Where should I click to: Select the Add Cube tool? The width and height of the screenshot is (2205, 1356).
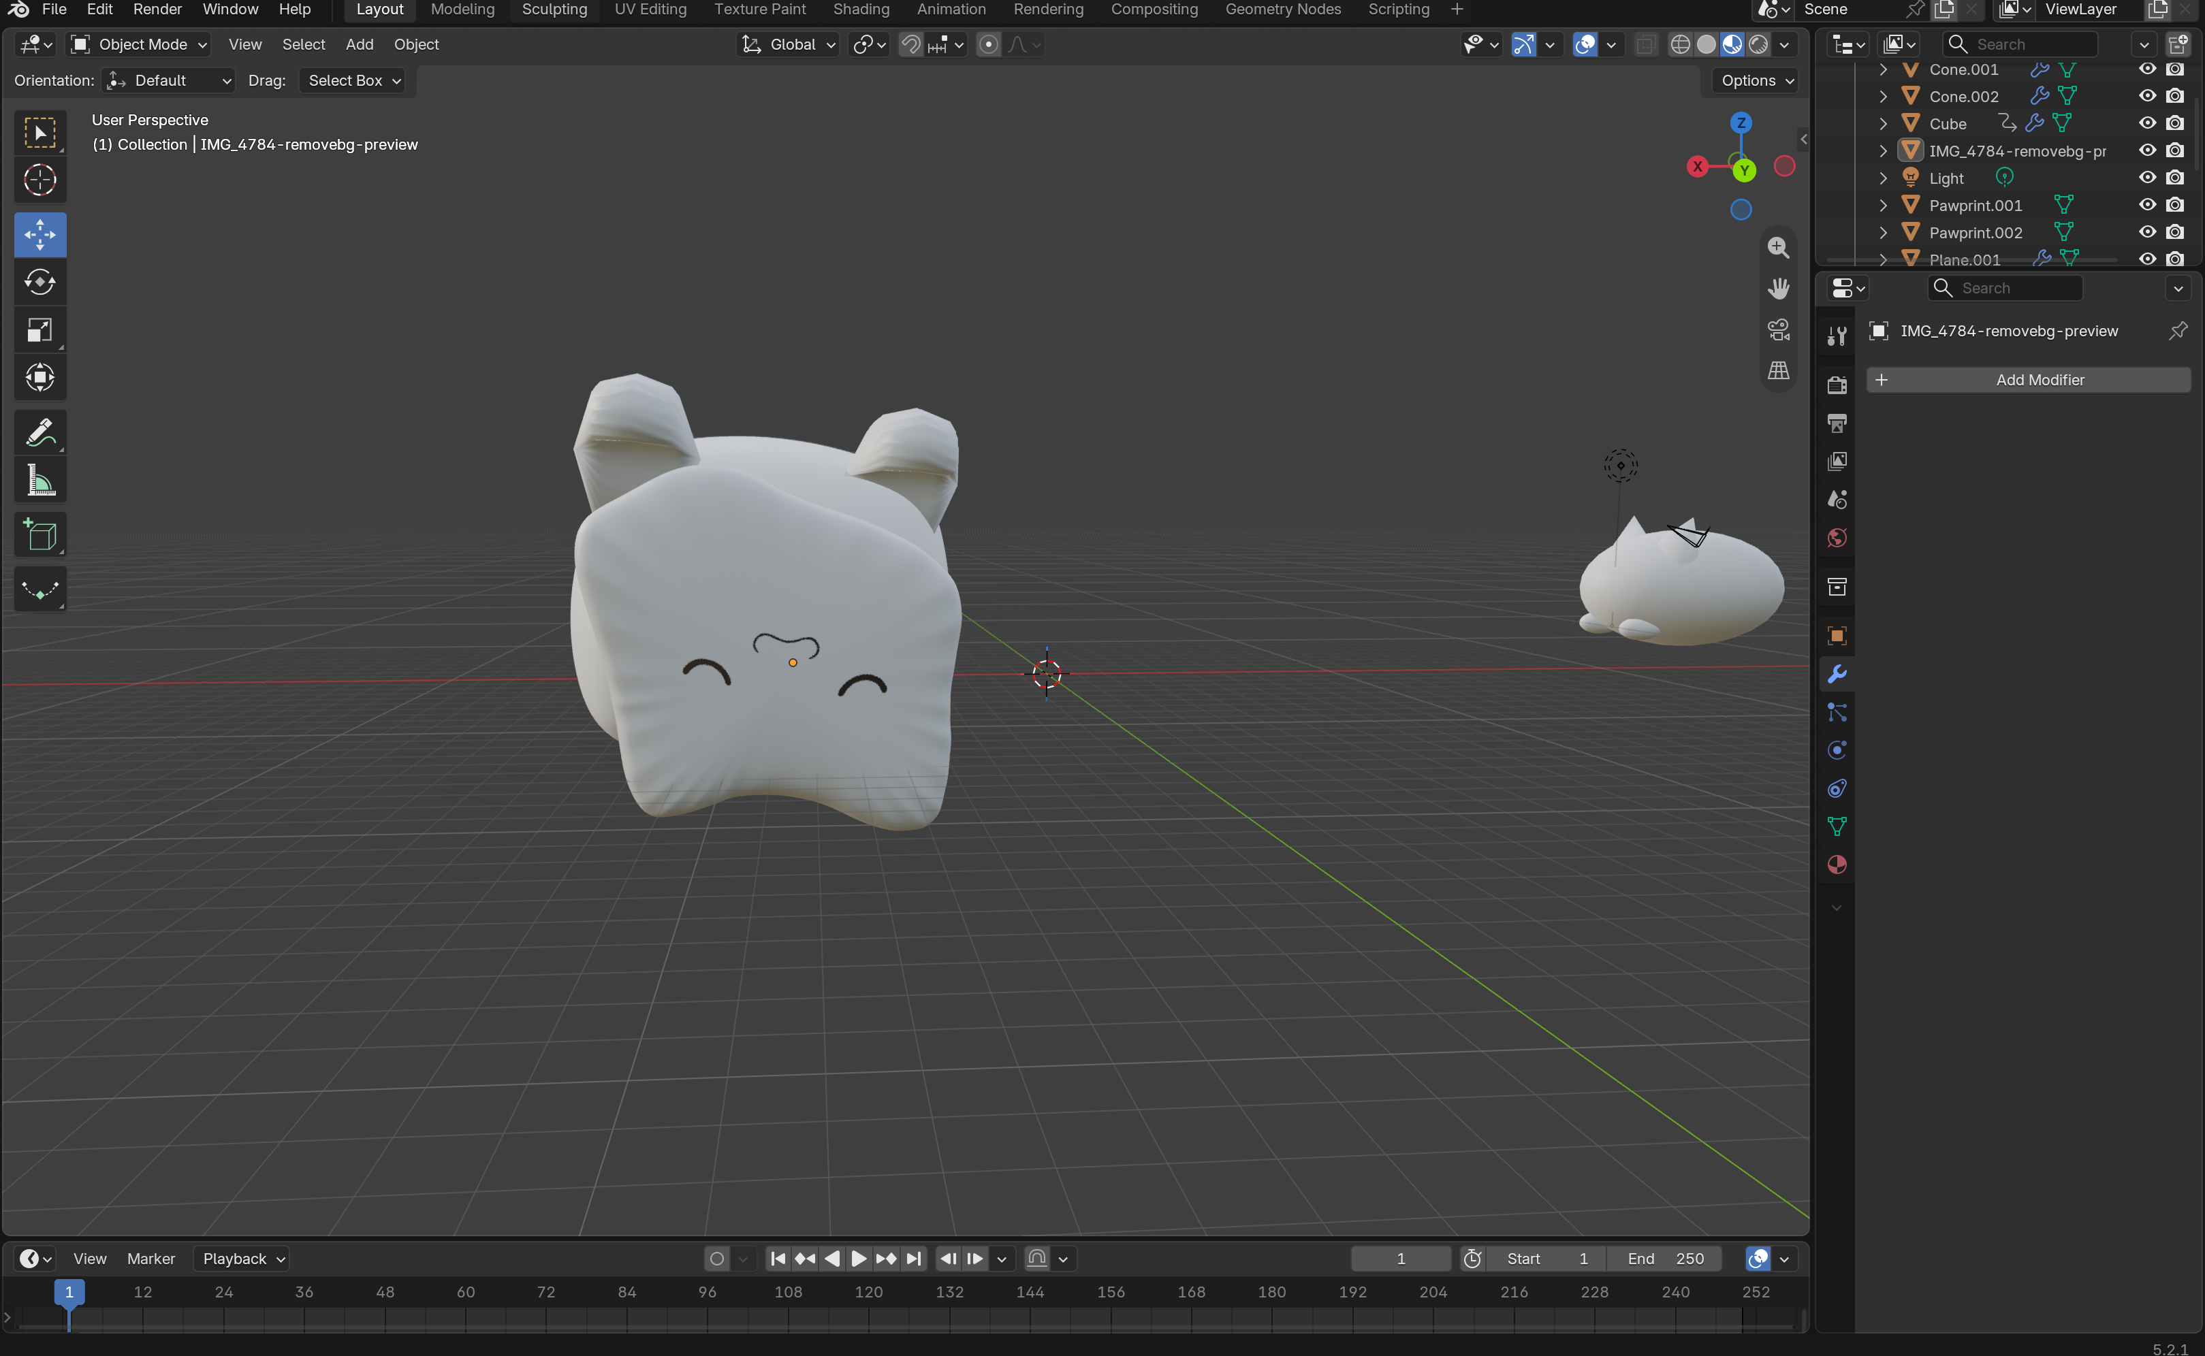tap(39, 536)
